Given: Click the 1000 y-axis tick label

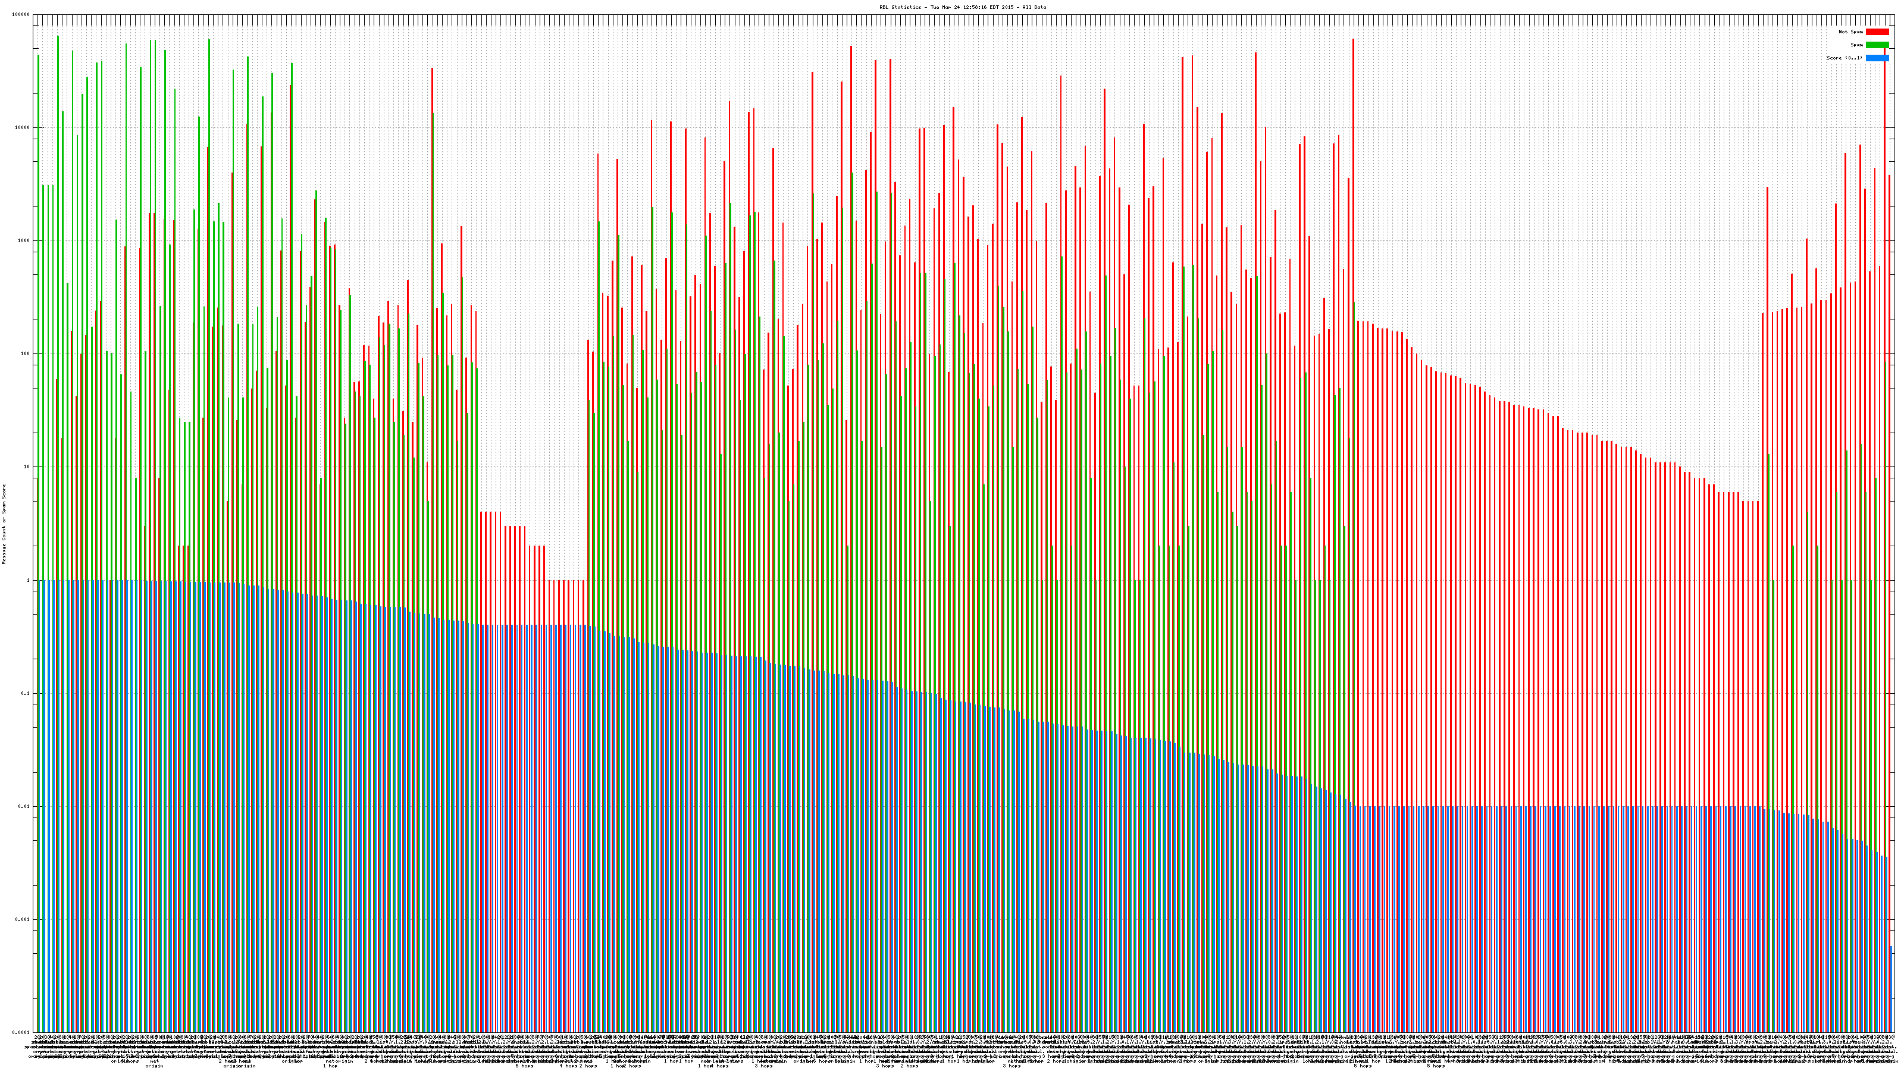Looking at the screenshot, I should (24, 241).
